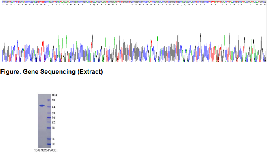The width and height of the screenshot is (269, 154).
Task: Click the 70 kDa marker band
Action: pyautogui.click(x=49, y=100)
